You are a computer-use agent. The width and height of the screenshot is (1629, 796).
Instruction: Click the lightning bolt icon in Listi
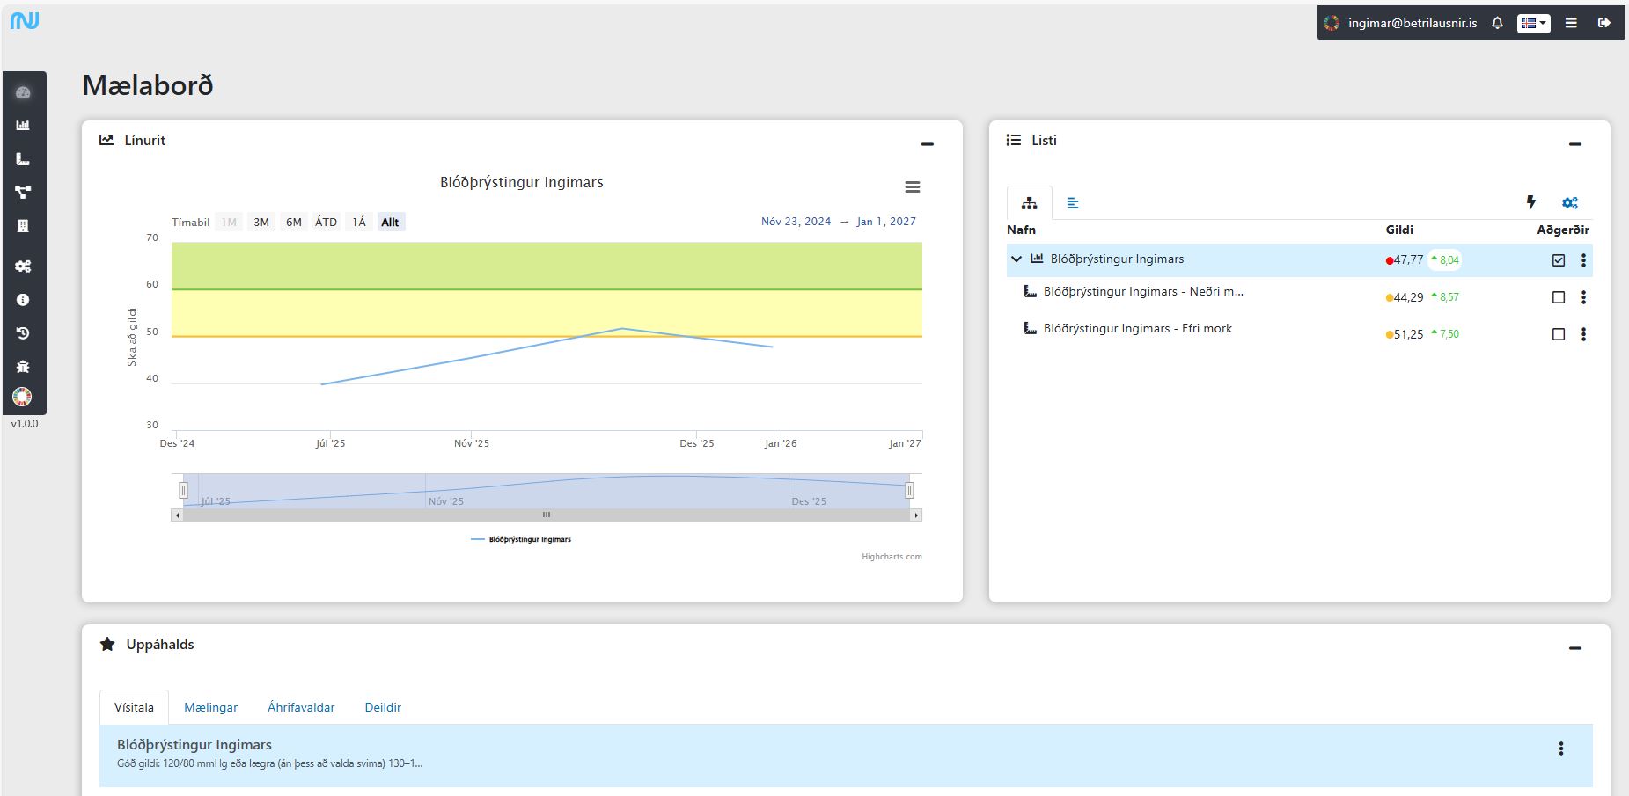1530,203
